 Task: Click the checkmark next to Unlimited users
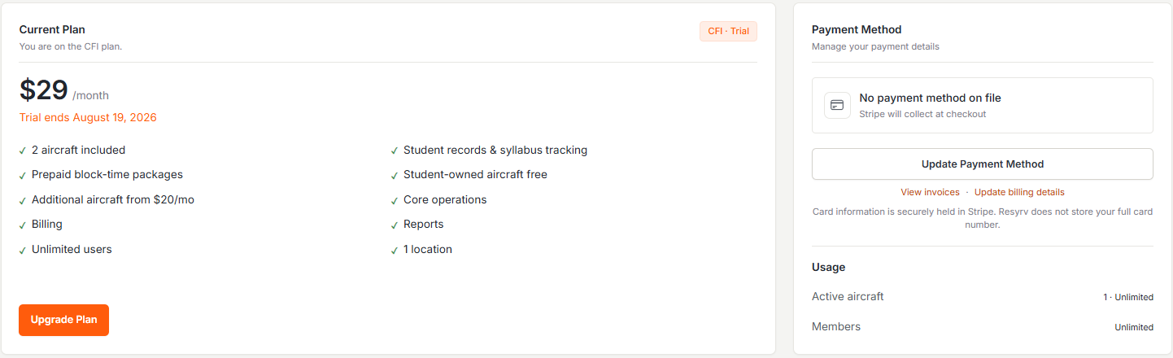point(23,250)
